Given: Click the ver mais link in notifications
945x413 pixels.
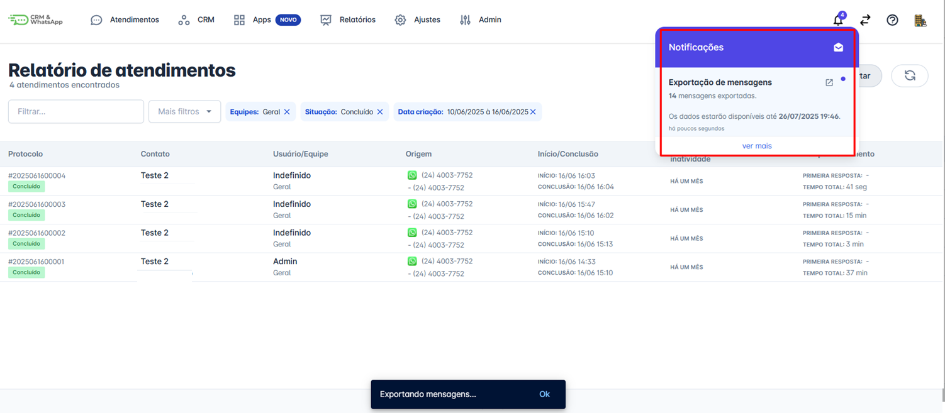Looking at the screenshot, I should pos(757,146).
